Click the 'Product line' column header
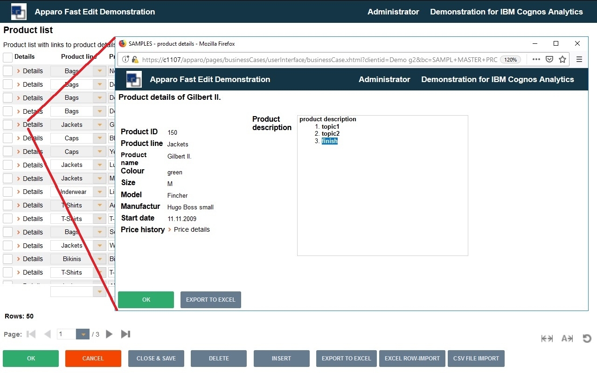The image size is (597, 373). click(x=79, y=57)
